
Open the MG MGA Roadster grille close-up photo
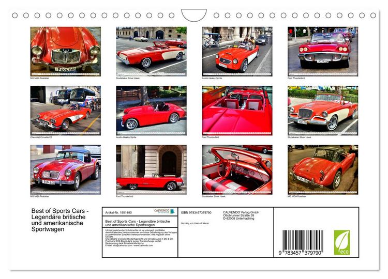[x=66, y=51]
